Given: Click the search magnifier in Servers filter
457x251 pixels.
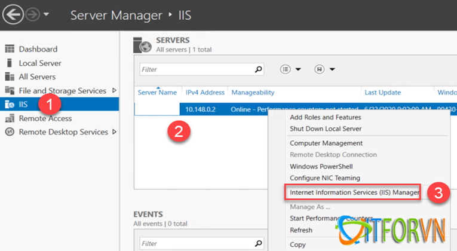Looking at the screenshot, I should 258,69.
